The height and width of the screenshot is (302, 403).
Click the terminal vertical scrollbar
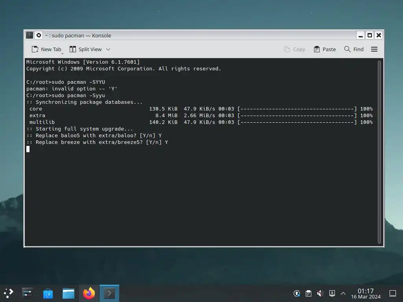[379, 152]
